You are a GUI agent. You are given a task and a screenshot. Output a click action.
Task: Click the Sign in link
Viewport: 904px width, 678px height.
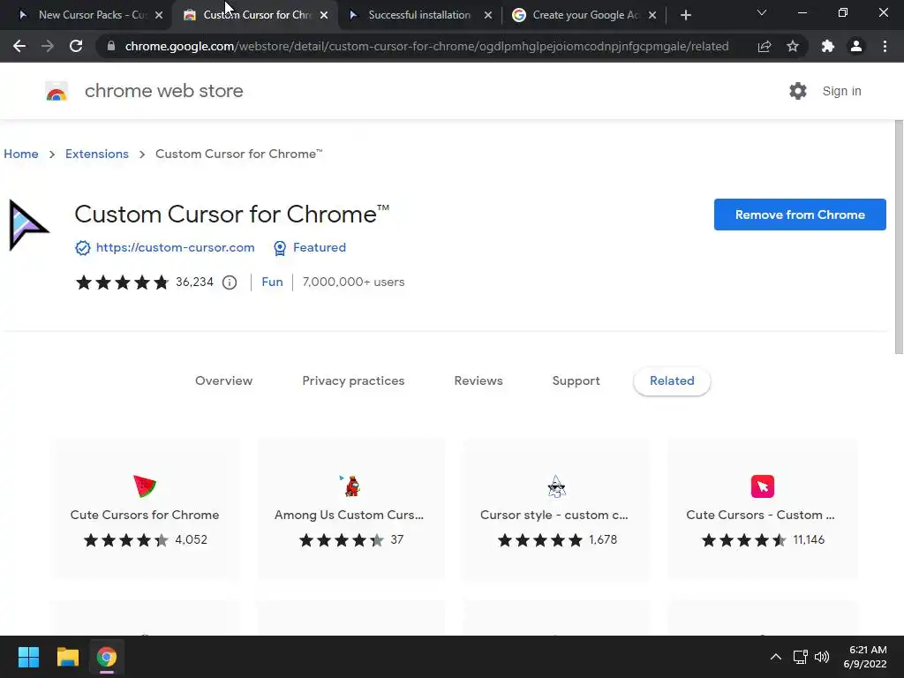(841, 91)
